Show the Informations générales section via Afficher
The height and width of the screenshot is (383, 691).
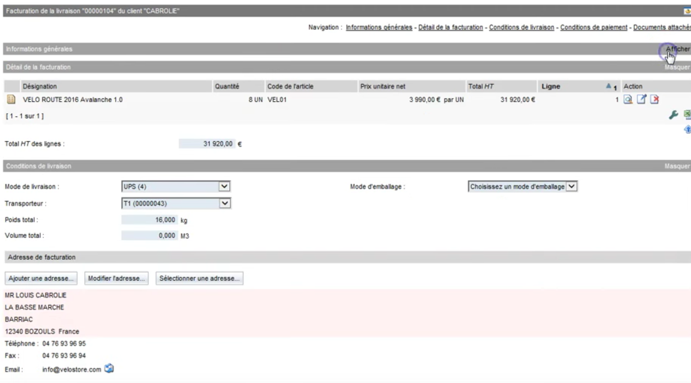[x=678, y=49]
